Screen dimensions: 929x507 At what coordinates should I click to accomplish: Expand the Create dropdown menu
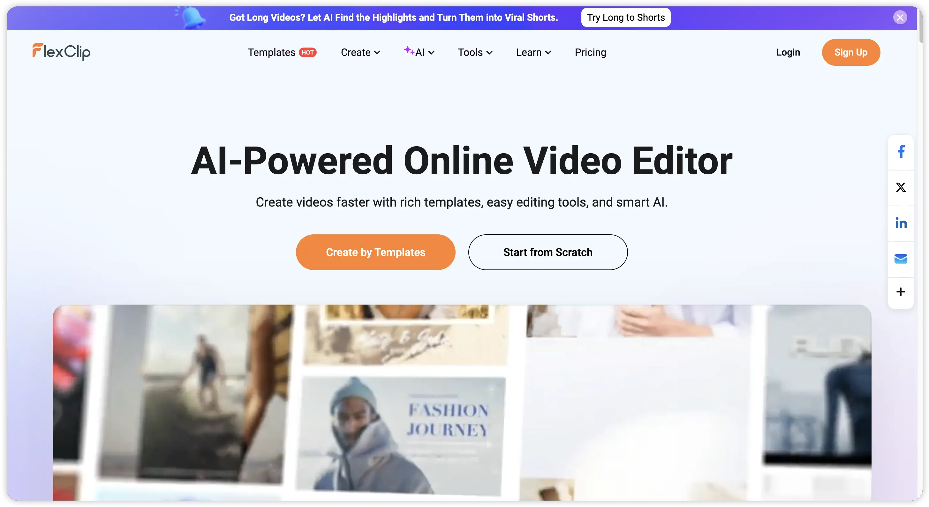coord(360,52)
